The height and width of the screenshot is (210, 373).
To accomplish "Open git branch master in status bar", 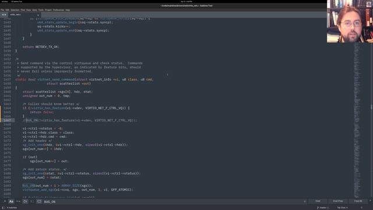I will tap(322, 208).
